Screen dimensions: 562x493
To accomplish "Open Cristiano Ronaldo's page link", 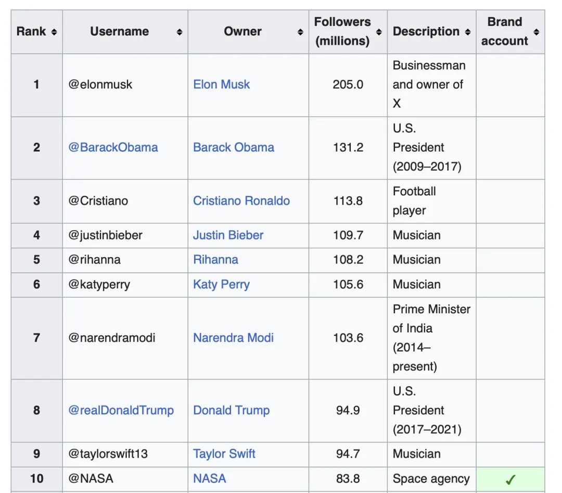I will click(x=241, y=201).
